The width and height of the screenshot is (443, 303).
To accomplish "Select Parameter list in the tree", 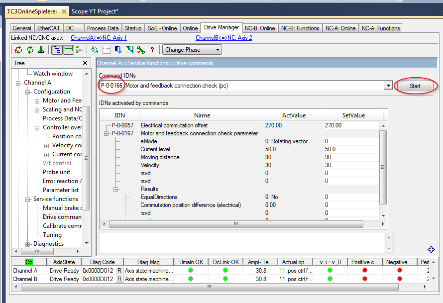I will [60, 190].
